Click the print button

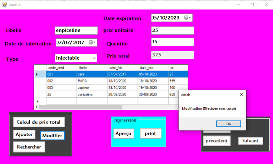pos(151,134)
